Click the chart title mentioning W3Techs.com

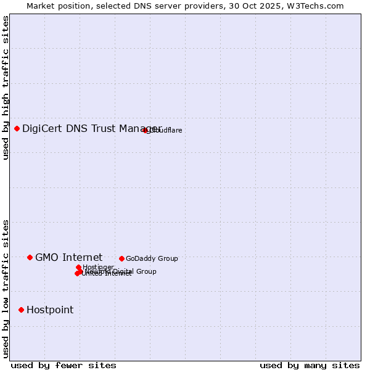coord(185,6)
